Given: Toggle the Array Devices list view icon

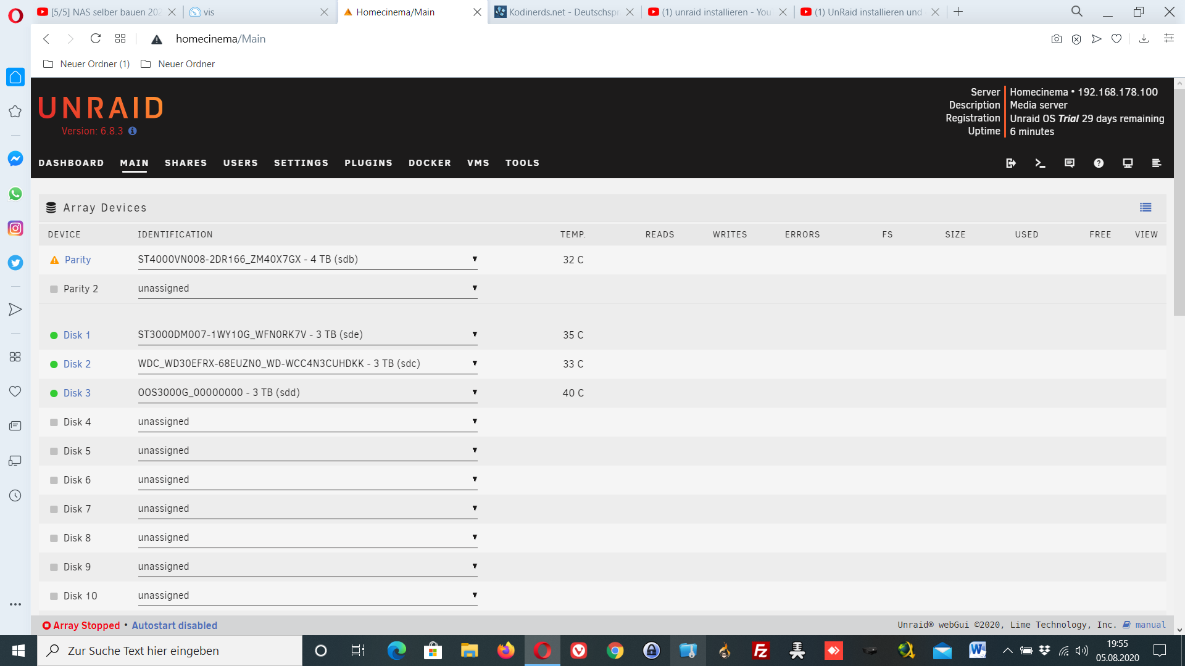Looking at the screenshot, I should (1145, 207).
